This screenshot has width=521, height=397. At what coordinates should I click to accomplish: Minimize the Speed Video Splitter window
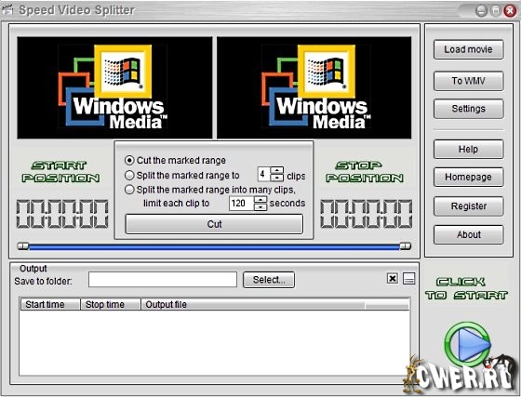[481, 10]
